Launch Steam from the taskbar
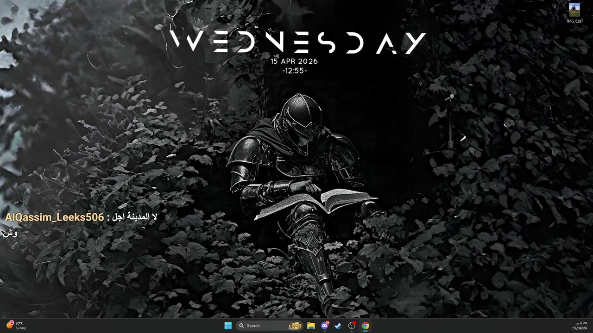593x333 pixels. click(x=338, y=326)
